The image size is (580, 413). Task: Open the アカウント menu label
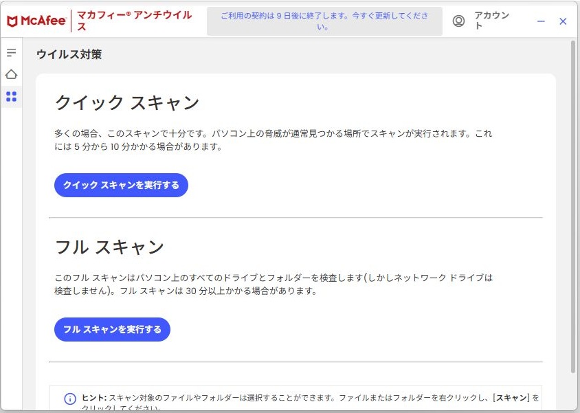491,21
